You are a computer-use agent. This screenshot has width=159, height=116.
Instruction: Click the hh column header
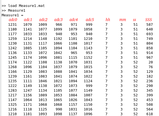108,20
